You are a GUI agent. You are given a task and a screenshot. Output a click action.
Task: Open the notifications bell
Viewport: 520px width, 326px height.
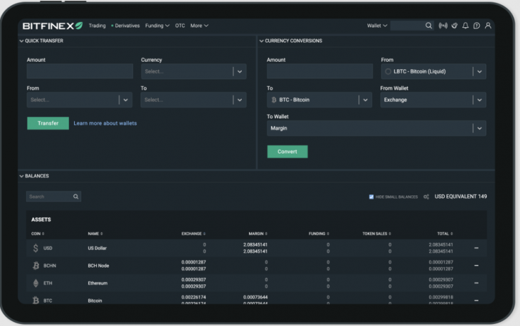(x=466, y=26)
